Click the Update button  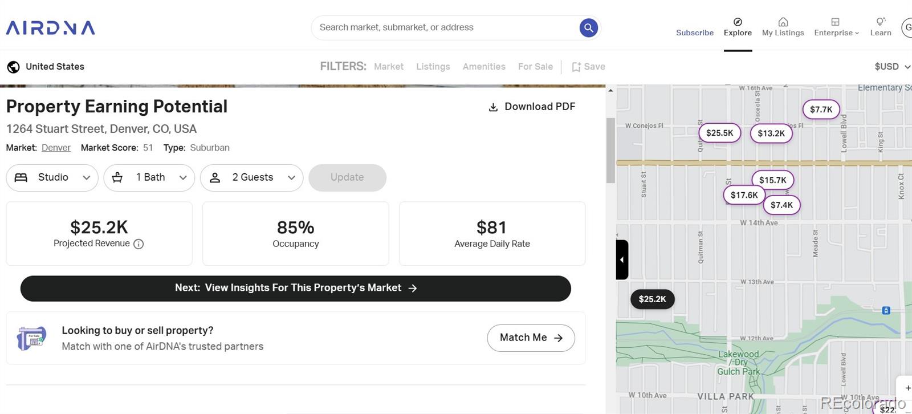(347, 177)
